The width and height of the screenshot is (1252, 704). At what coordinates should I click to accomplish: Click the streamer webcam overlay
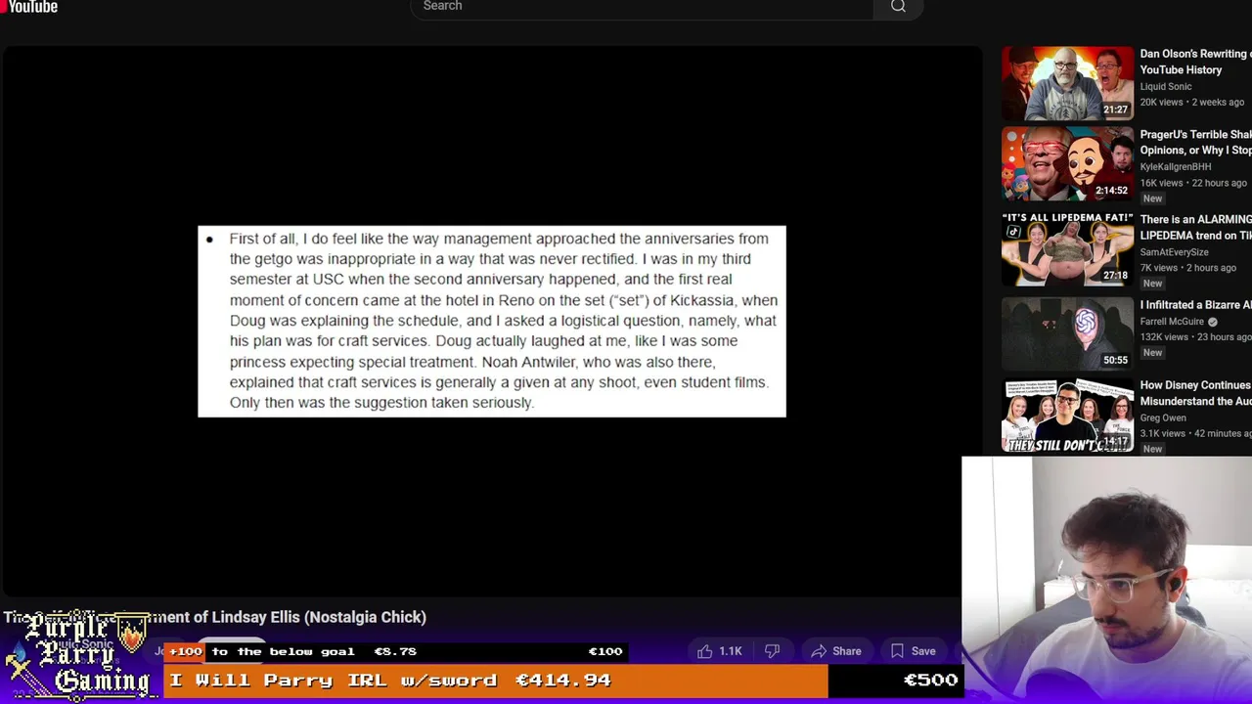1107,580
